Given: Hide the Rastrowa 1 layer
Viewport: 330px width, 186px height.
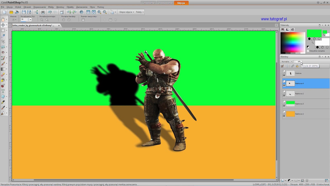Looking at the screenshot, I should coord(284,116).
